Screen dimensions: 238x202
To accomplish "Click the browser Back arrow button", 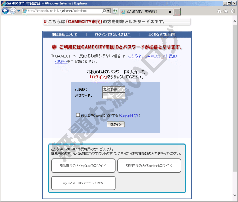I will [5, 11].
